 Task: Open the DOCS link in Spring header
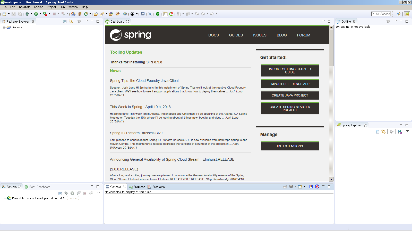point(213,35)
